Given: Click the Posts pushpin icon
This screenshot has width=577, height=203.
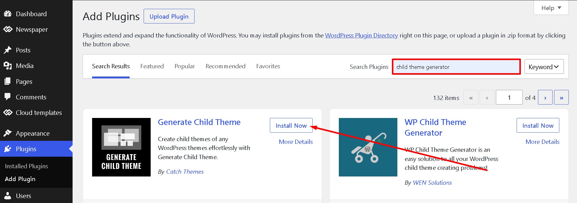Looking at the screenshot, I should tap(8, 50).
